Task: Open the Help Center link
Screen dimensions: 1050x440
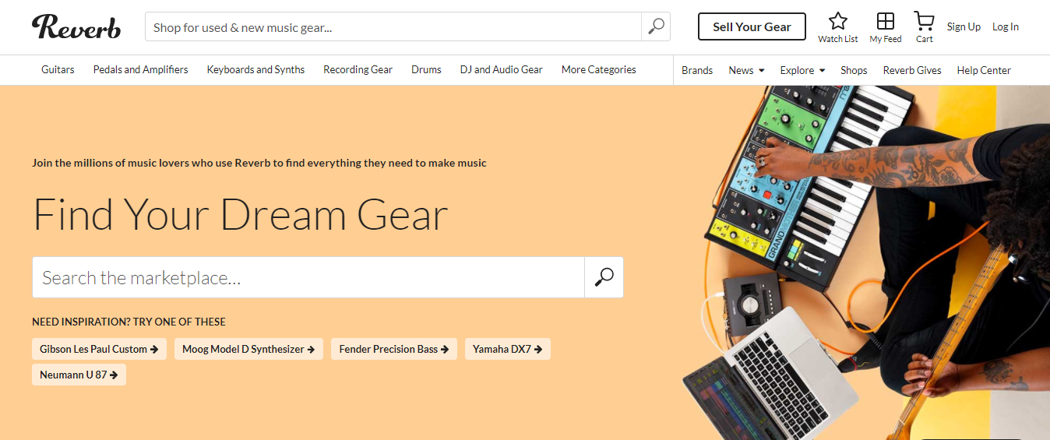Action: (x=984, y=70)
